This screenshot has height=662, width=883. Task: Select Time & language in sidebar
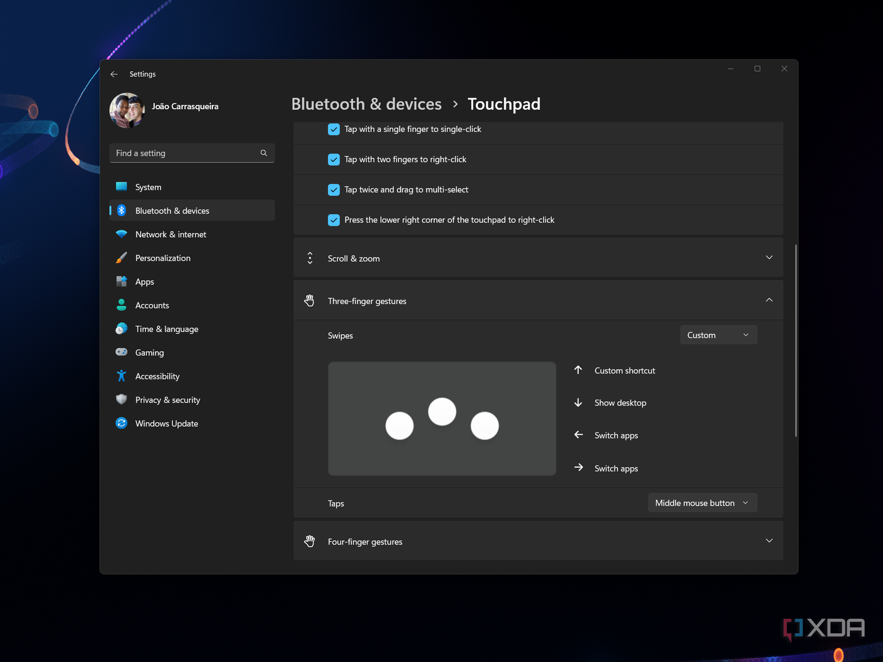(167, 329)
